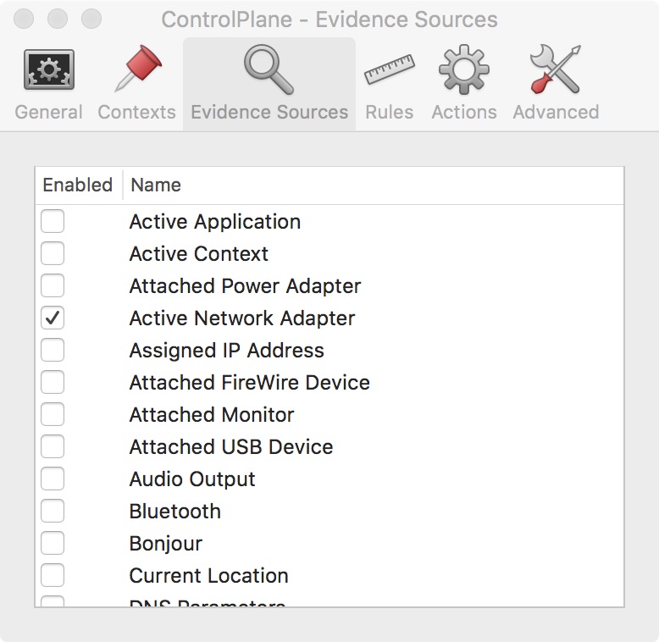The height and width of the screenshot is (642, 659).
Task: Select the Attached USB Device row text
Action: [x=231, y=447]
